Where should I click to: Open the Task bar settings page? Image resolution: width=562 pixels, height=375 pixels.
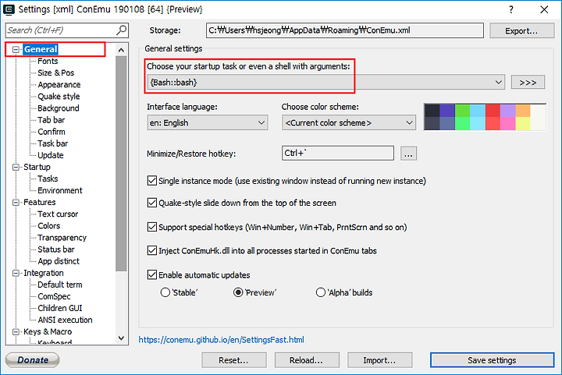coord(53,143)
